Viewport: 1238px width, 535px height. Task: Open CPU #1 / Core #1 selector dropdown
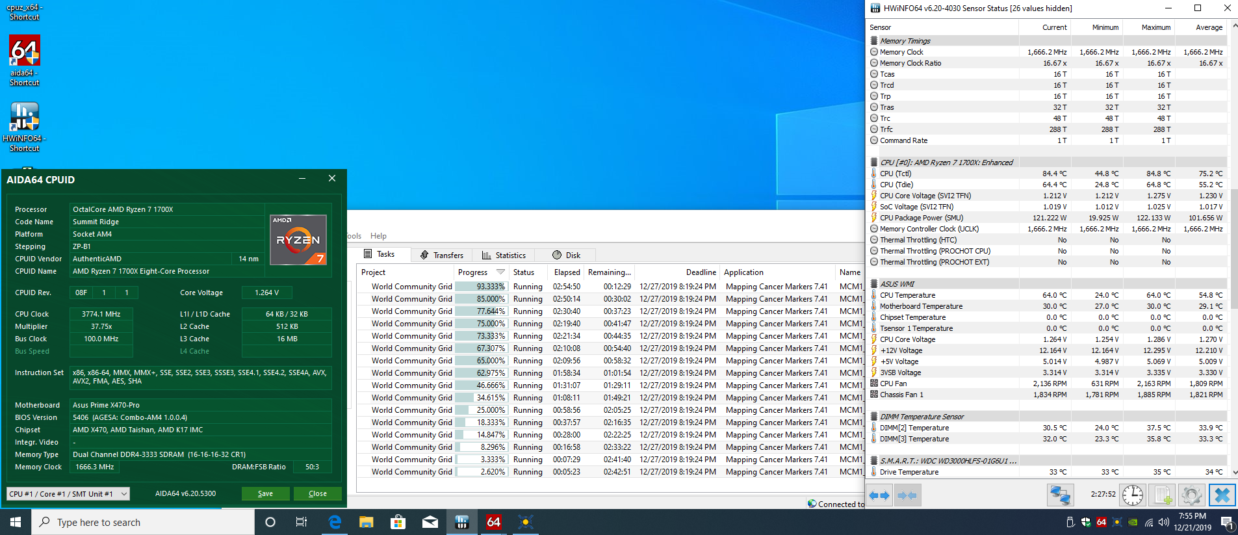coord(68,494)
